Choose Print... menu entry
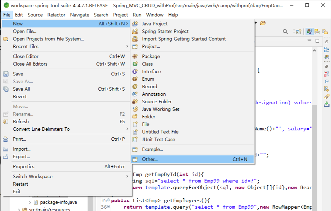Screen dimensions: 331x211 pos(66,139)
